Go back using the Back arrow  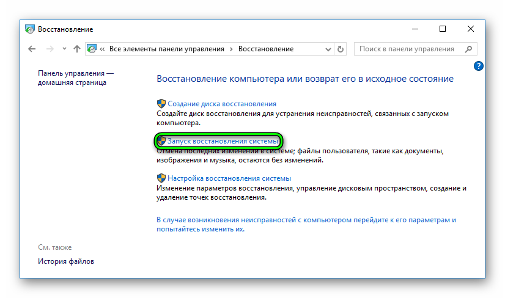pyautogui.click(x=32, y=49)
